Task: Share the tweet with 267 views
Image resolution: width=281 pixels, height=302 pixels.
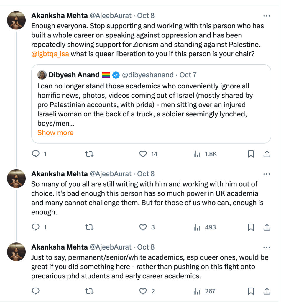Action: 267,291
